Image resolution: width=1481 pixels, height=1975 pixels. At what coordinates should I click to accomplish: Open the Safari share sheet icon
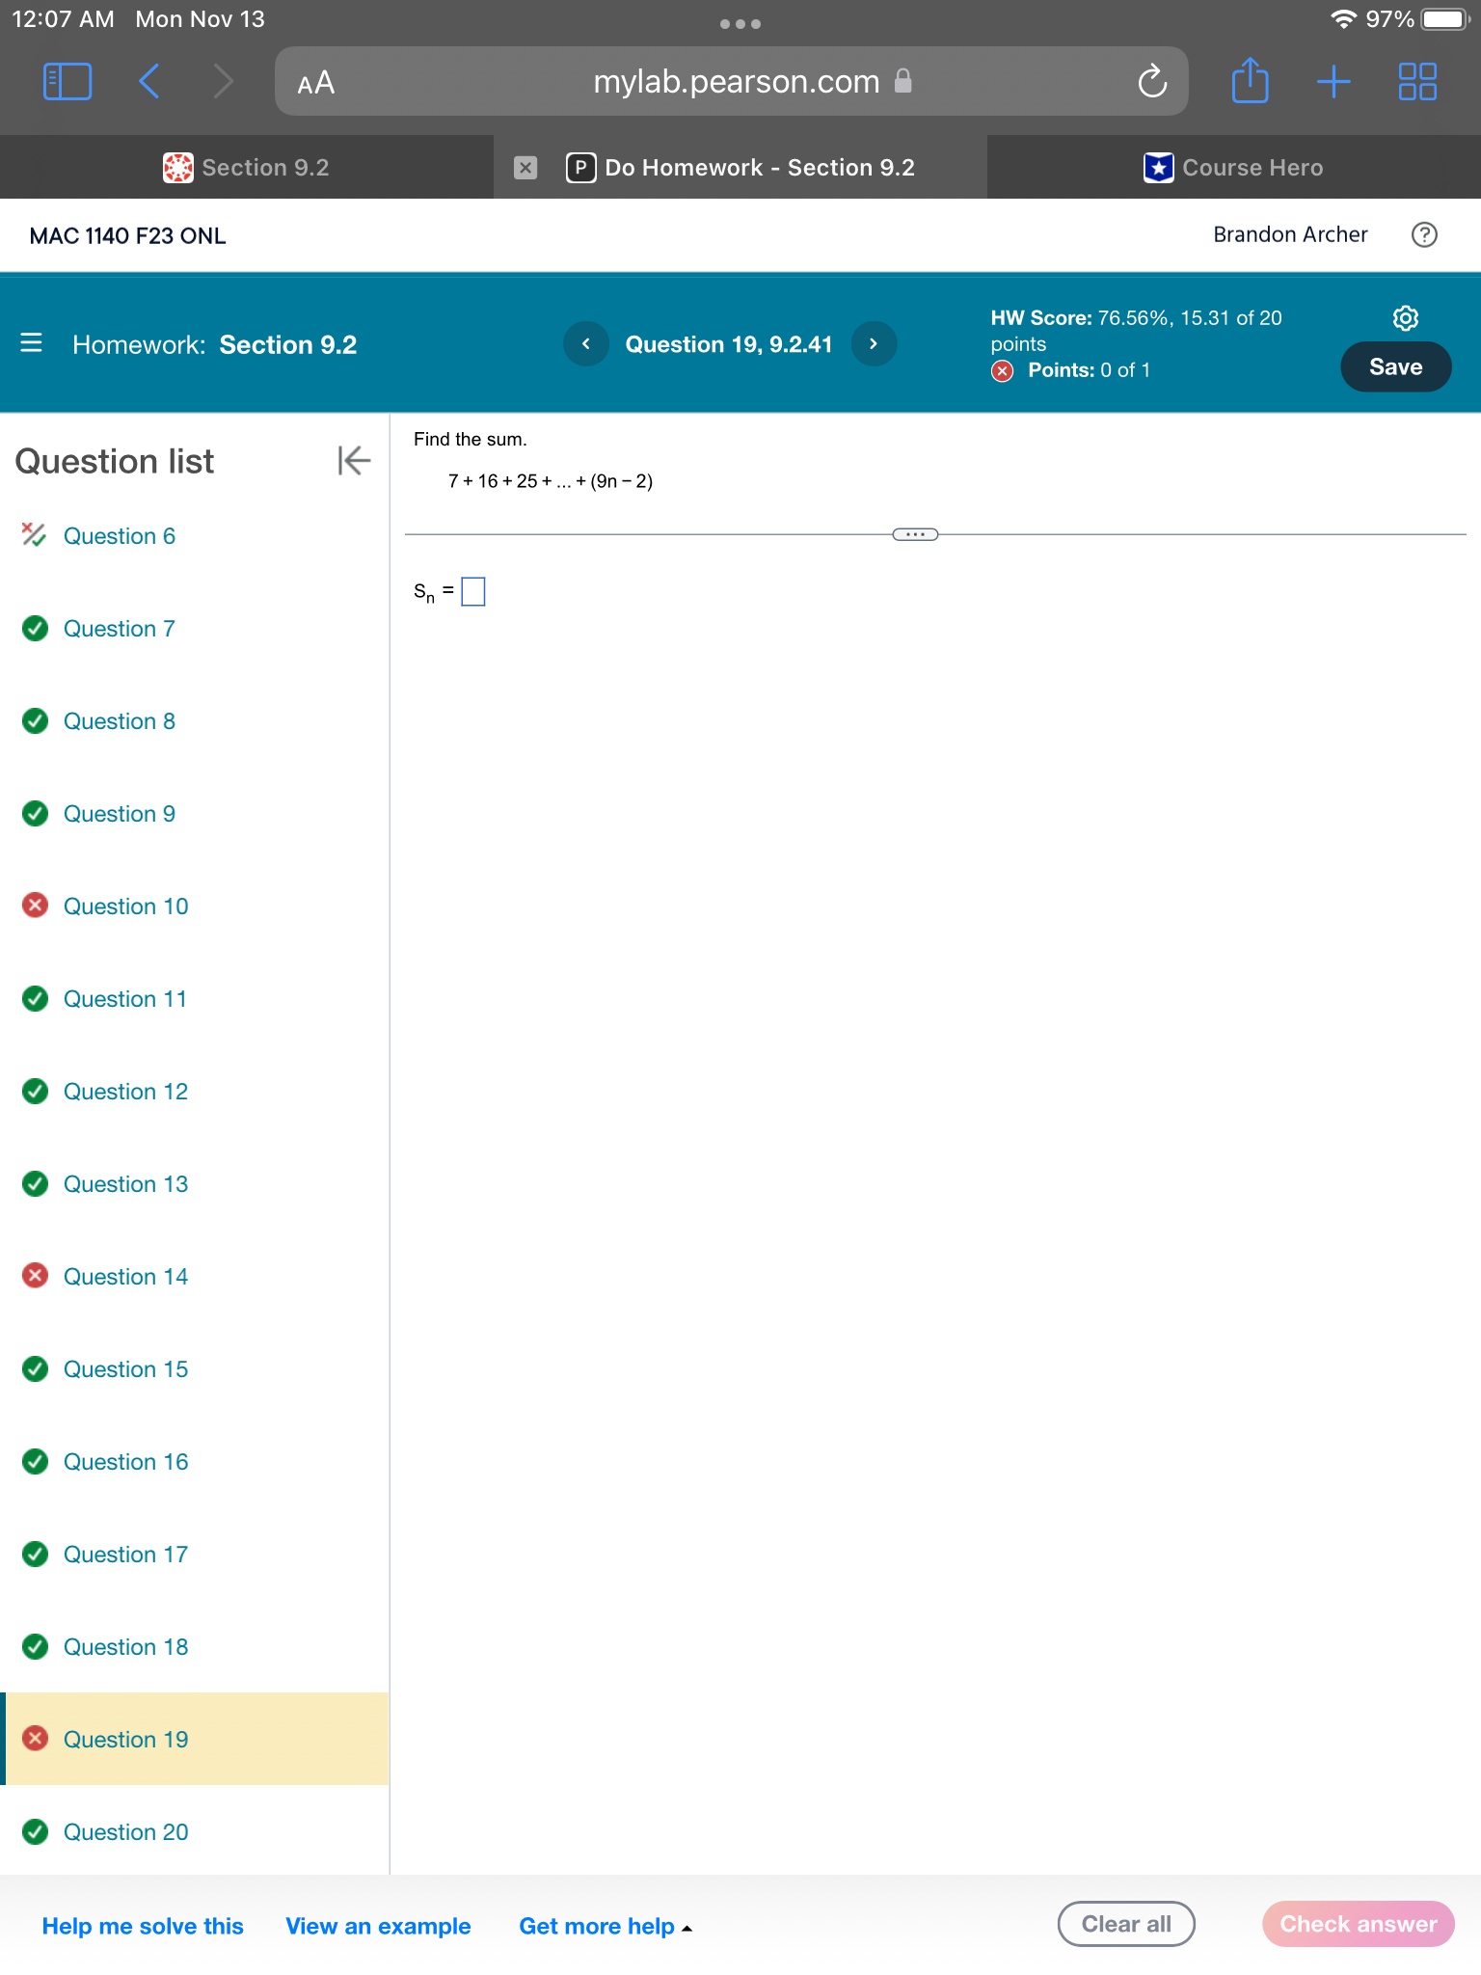1250,80
